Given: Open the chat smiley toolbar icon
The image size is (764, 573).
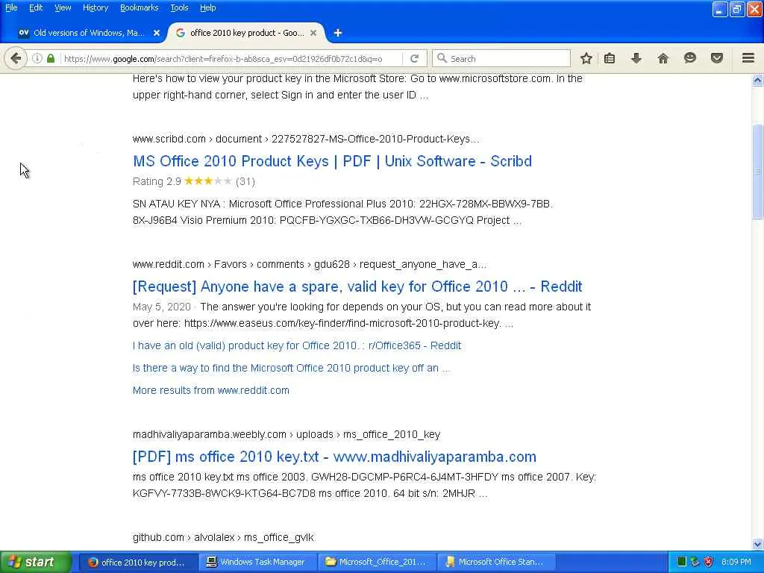Looking at the screenshot, I should (x=690, y=58).
